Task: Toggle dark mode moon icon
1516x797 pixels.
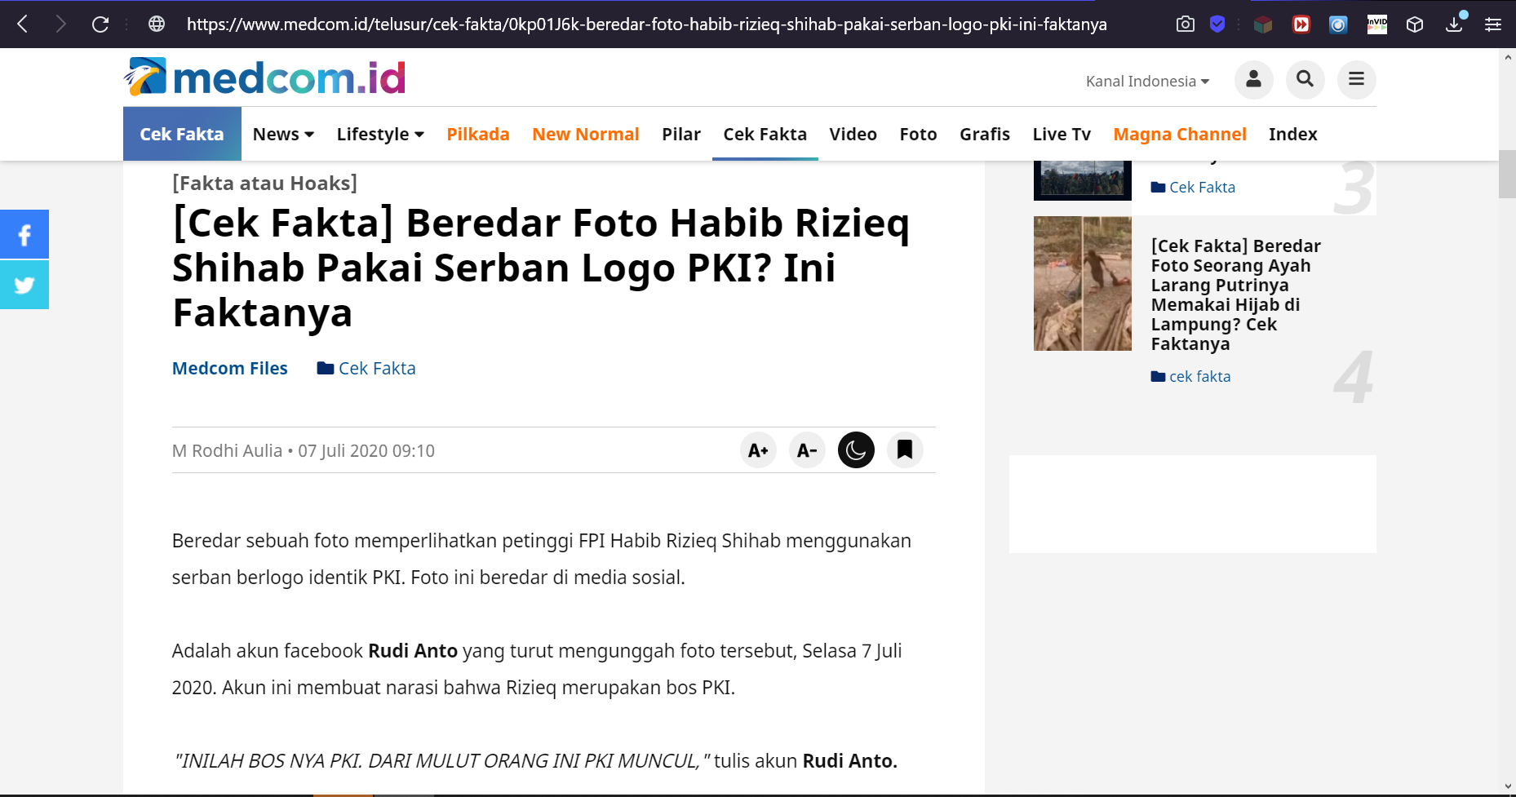Action: click(x=856, y=450)
